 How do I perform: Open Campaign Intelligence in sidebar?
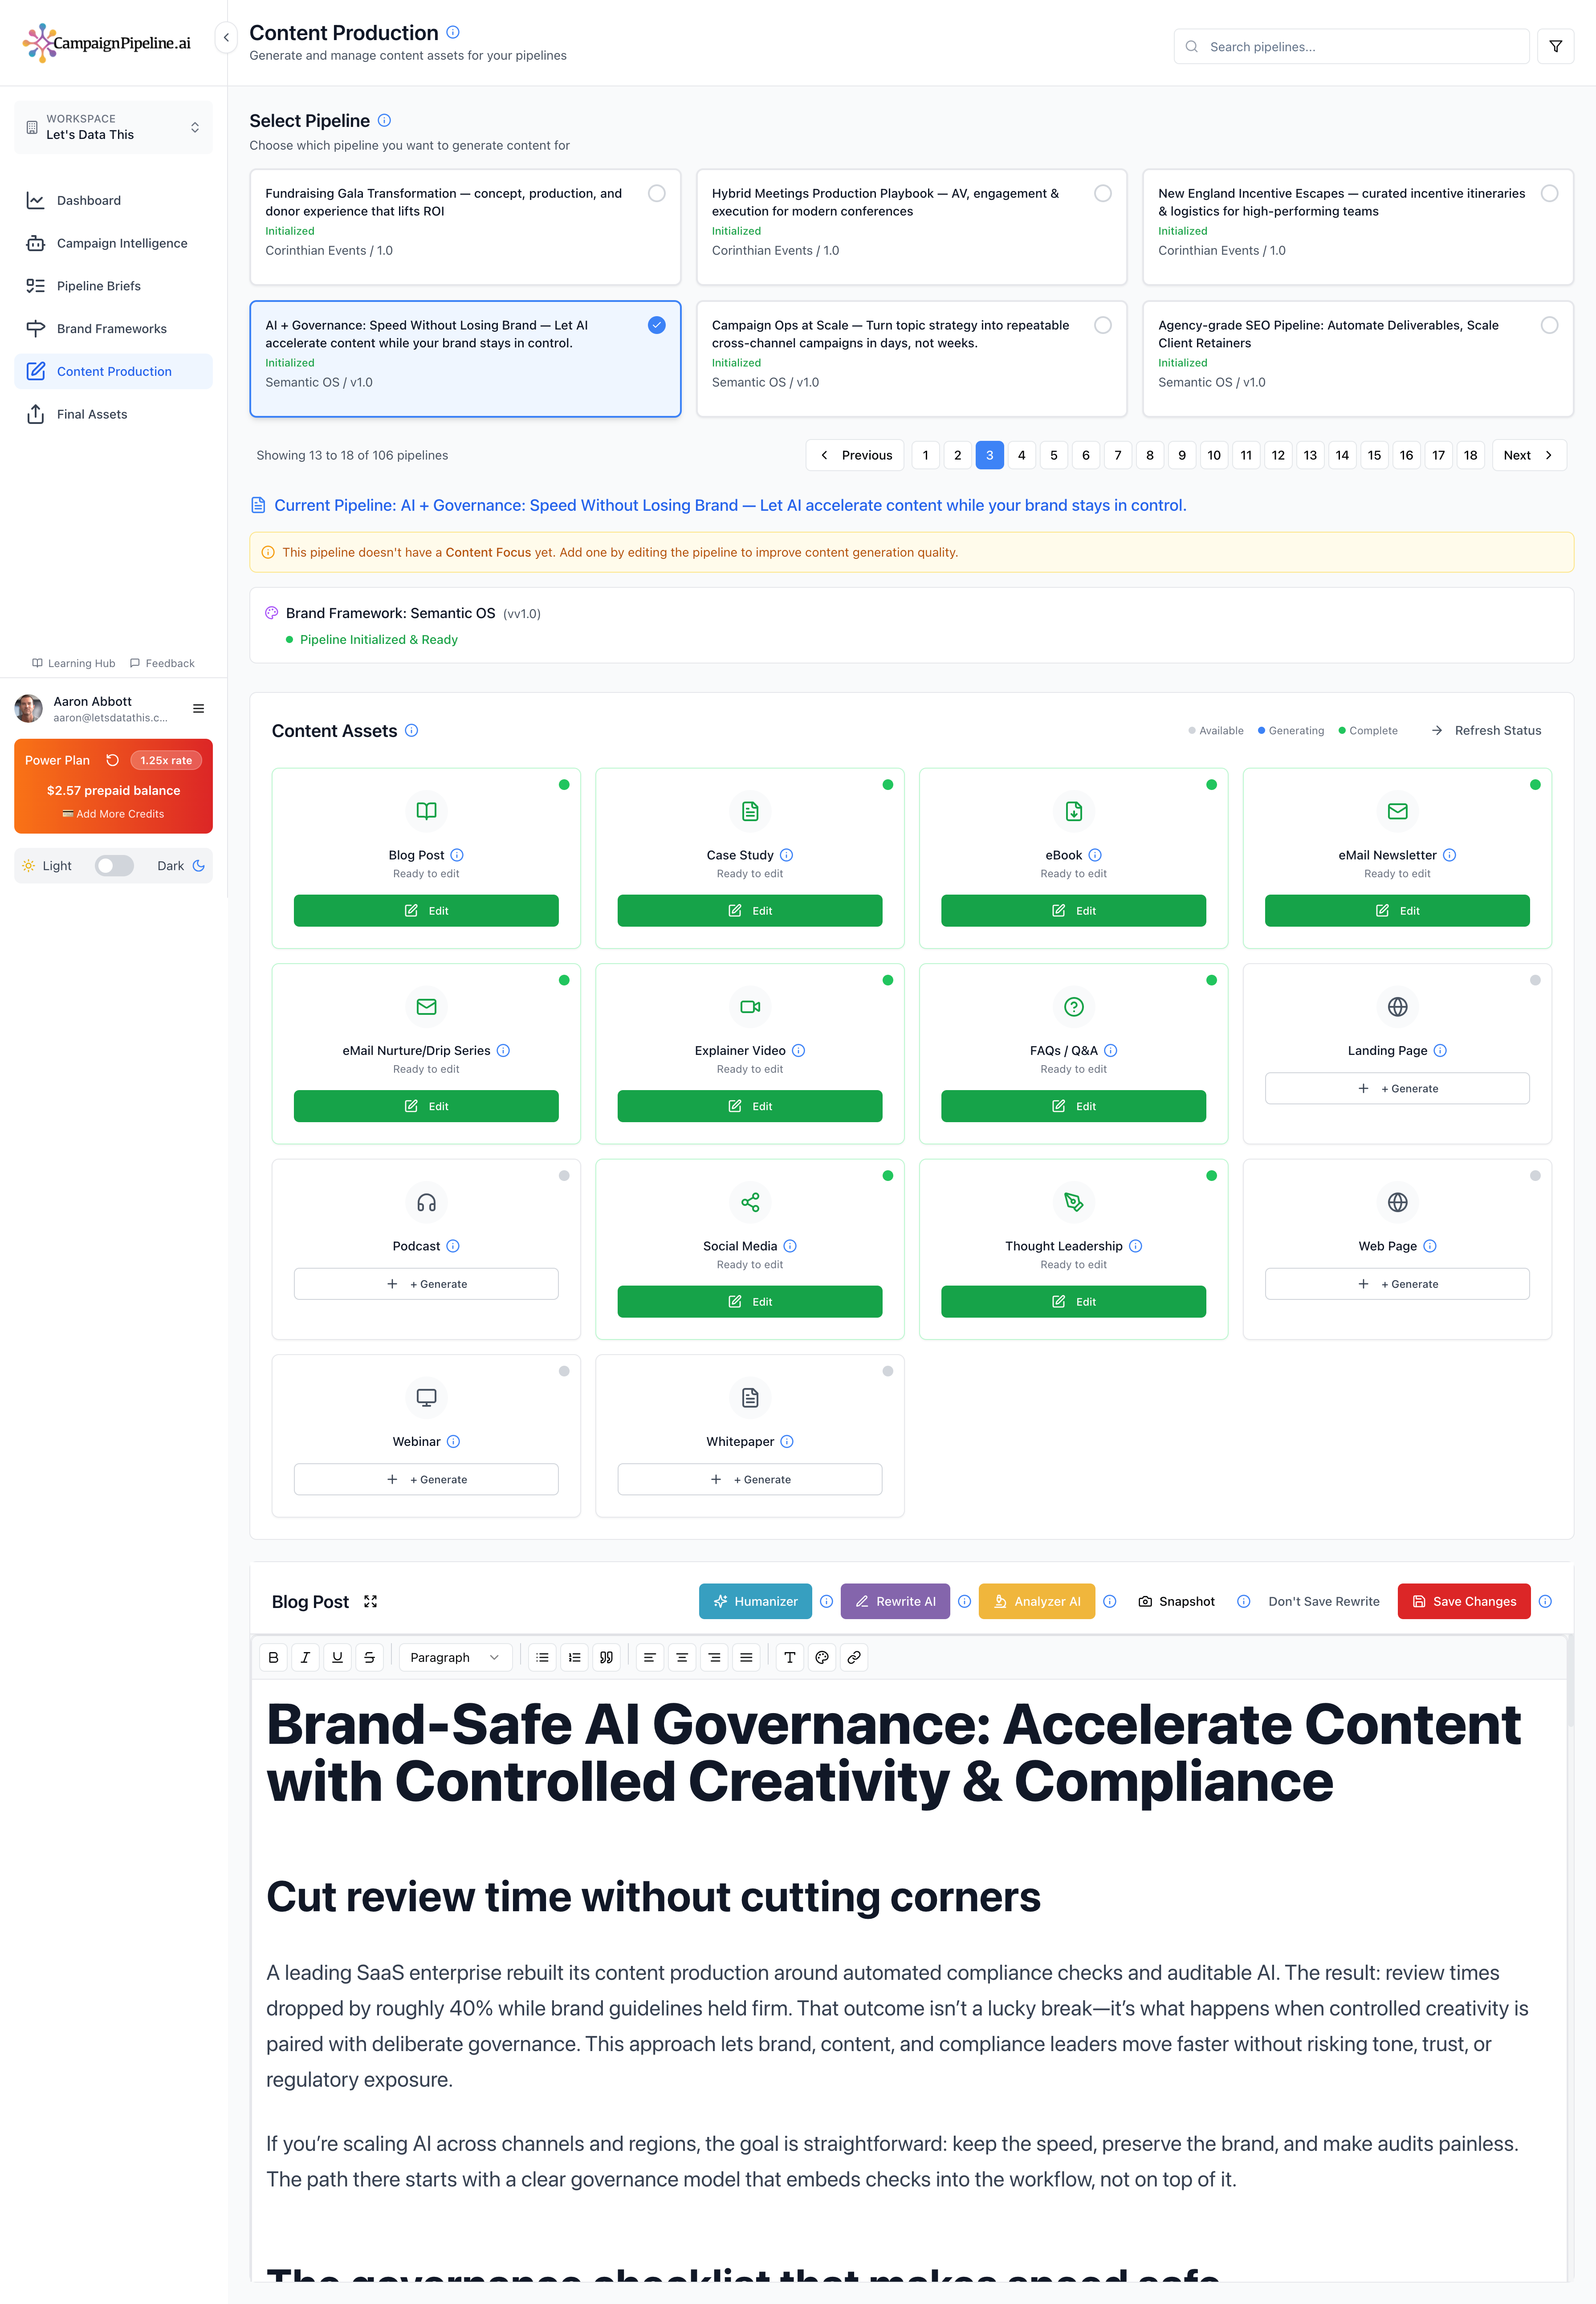click(x=113, y=243)
